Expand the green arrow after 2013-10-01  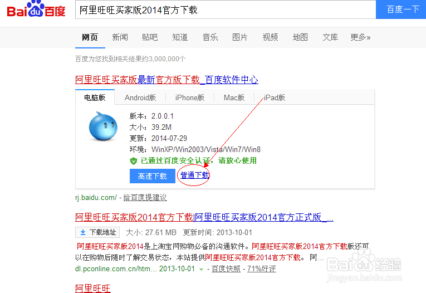tap(201, 270)
